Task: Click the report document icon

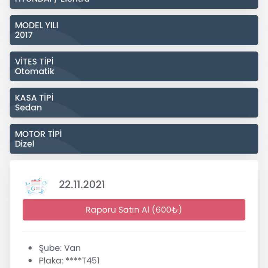Action: pyautogui.click(x=35, y=185)
